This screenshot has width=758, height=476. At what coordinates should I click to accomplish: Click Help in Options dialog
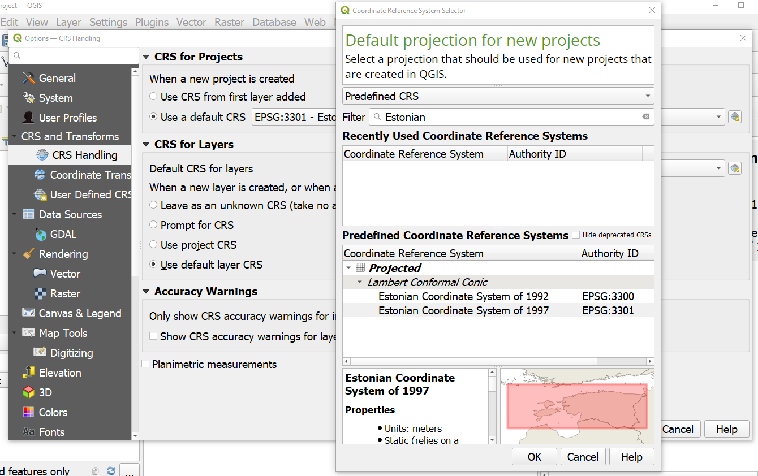coord(726,429)
